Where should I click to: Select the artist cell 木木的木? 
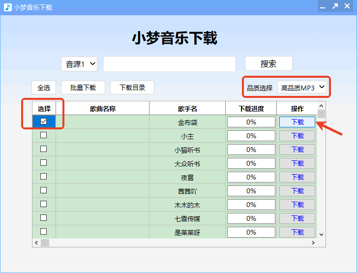tap(187, 205)
